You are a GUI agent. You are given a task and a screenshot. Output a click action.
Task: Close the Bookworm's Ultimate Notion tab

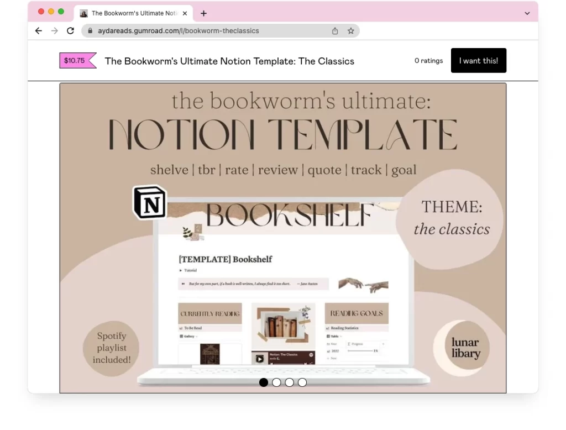coord(185,13)
